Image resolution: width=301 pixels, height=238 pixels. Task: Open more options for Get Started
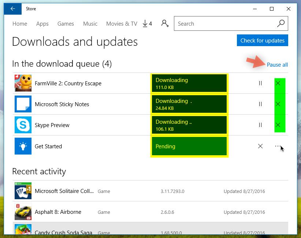tap(278, 146)
